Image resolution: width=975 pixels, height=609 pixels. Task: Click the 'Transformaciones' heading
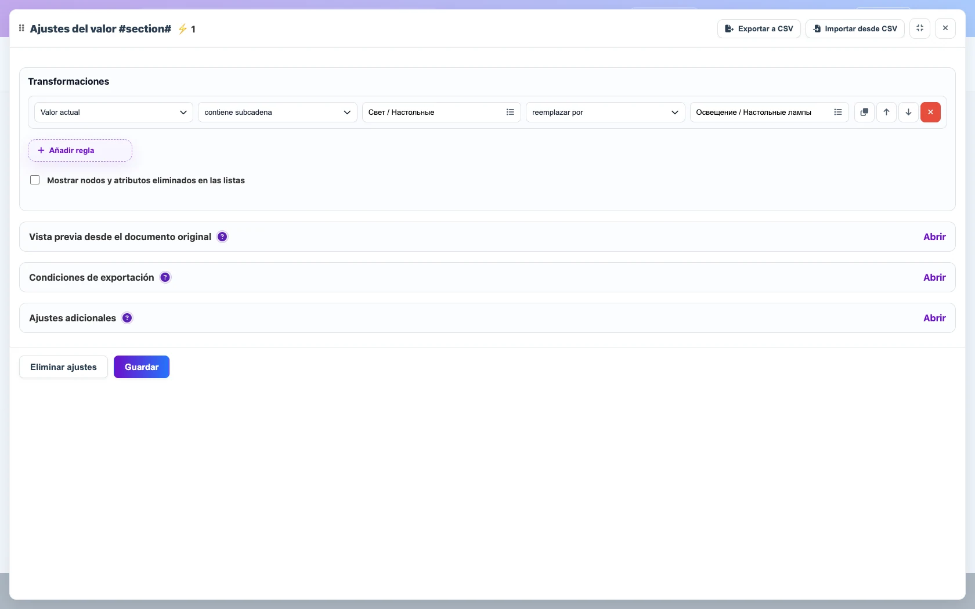(68, 81)
